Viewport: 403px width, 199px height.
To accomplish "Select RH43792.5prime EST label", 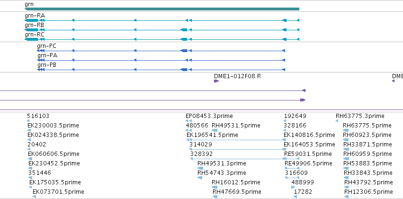I will [368, 182].
